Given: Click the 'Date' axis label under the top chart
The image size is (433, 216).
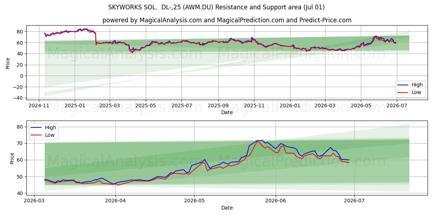Looking at the screenshot, I should tap(227, 113).
